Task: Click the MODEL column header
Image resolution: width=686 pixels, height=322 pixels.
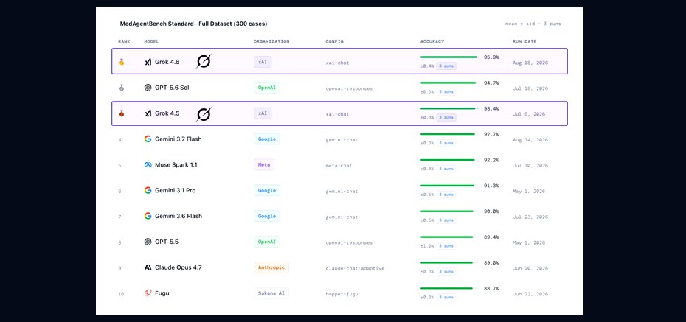Action: tap(151, 41)
